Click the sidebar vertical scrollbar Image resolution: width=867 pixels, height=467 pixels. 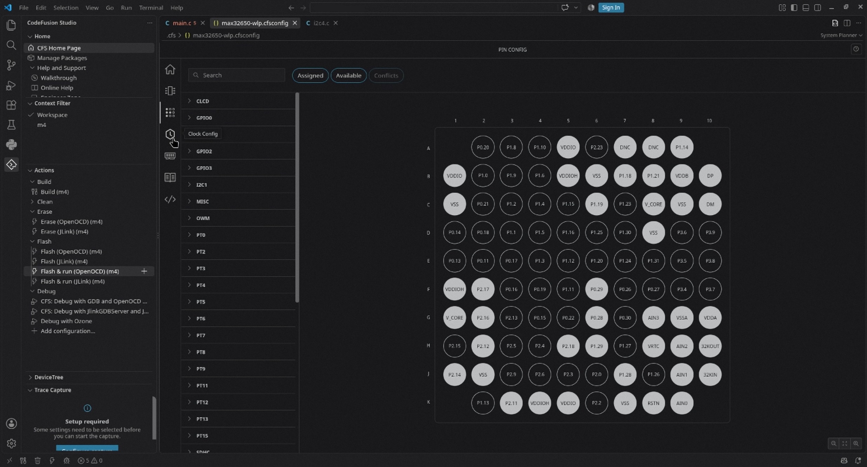pyautogui.click(x=154, y=418)
